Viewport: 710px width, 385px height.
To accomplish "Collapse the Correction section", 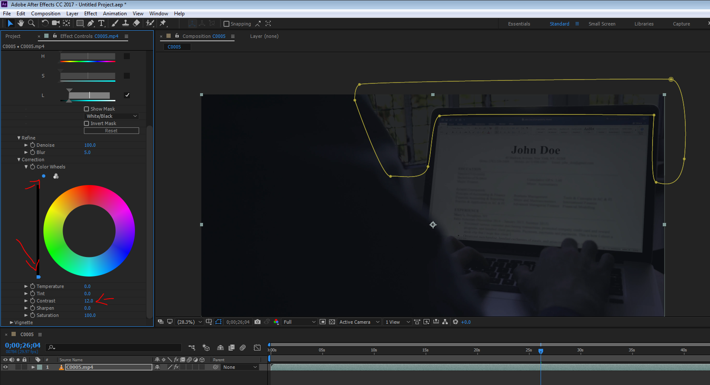I will [x=19, y=160].
